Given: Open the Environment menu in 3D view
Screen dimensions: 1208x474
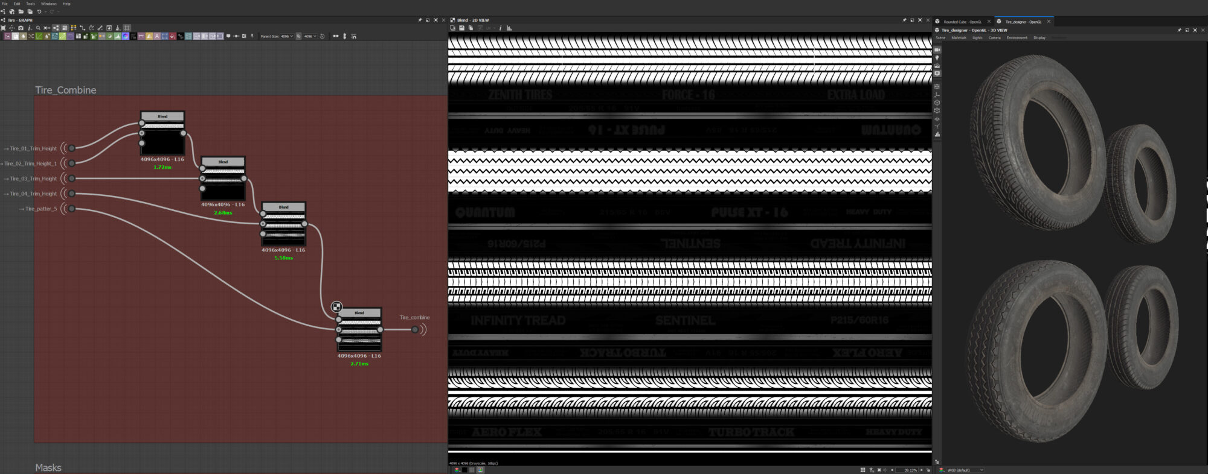Looking at the screenshot, I should [1017, 37].
